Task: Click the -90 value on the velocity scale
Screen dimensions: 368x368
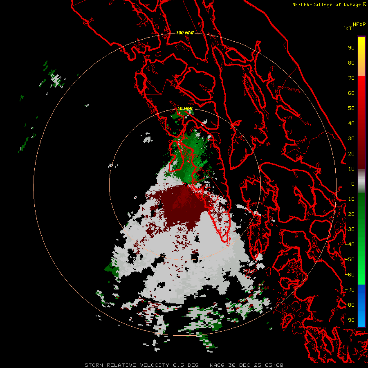Action: pos(350,320)
